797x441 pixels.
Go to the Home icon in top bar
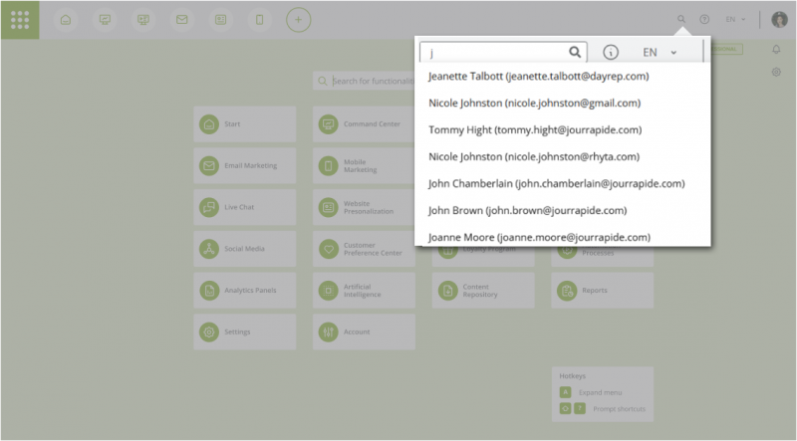[x=66, y=20]
